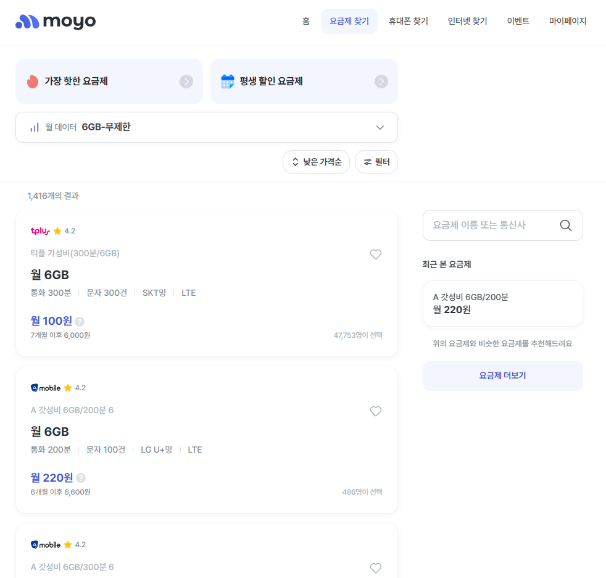Click 486명이 선택 text

[362, 492]
